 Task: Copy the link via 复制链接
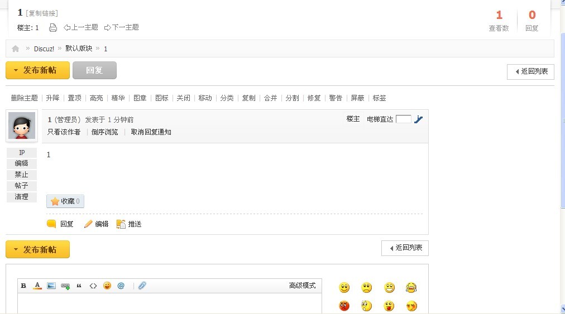pos(42,13)
